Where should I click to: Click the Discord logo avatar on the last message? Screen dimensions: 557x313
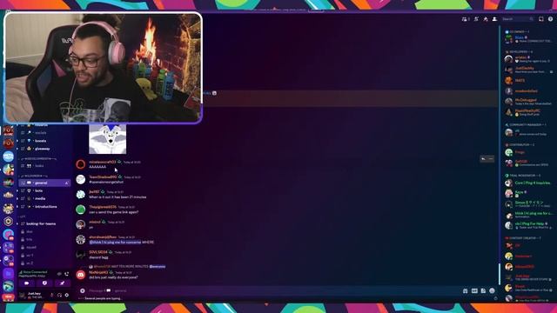coord(81,275)
